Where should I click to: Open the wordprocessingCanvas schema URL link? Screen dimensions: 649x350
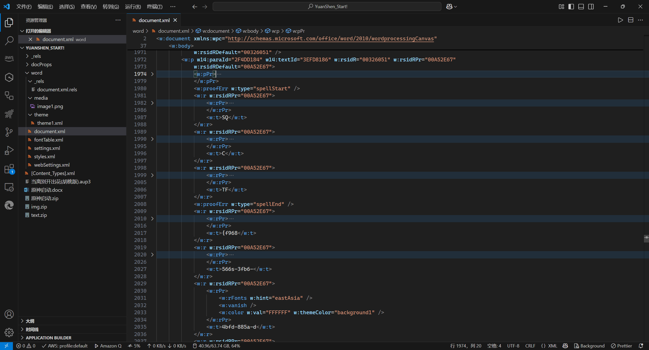pyautogui.click(x=331, y=39)
